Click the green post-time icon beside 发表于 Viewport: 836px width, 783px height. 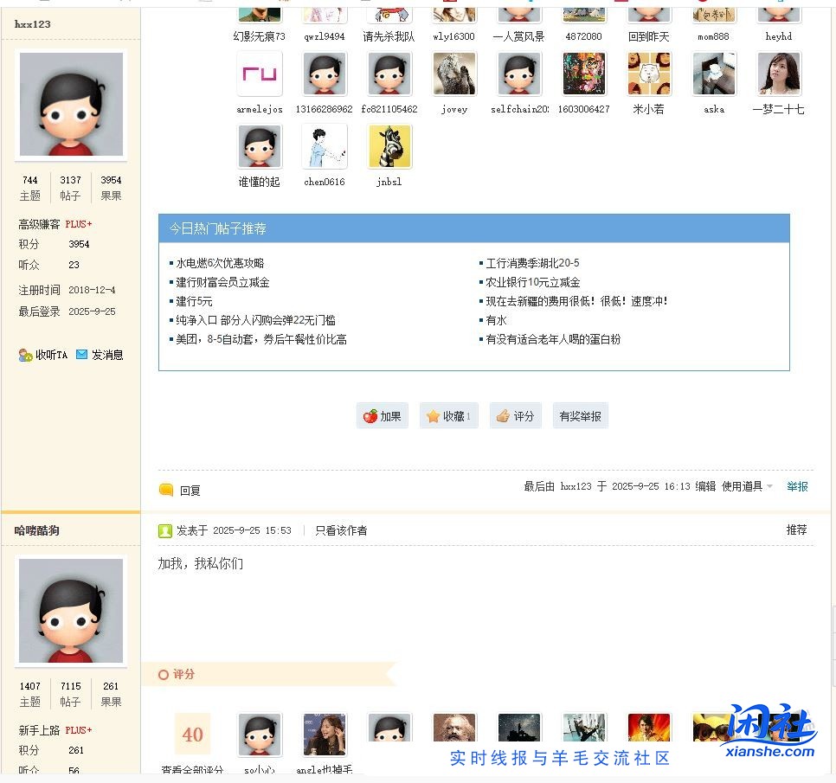pyautogui.click(x=165, y=530)
